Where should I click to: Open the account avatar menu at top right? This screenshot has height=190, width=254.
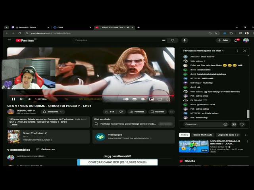pyautogui.click(x=246, y=40)
